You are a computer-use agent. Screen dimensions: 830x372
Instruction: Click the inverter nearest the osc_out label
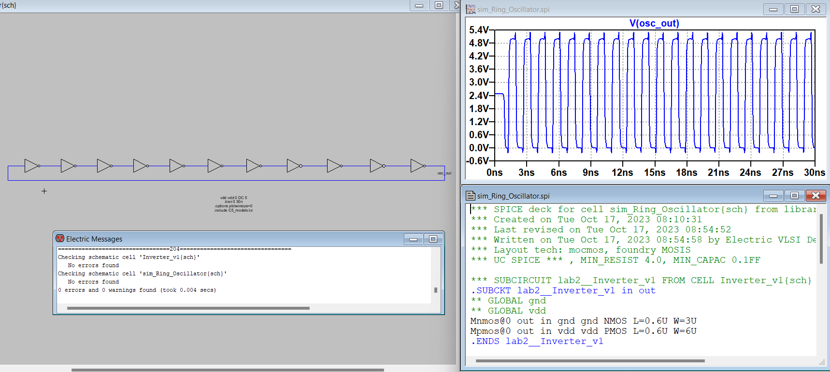(418, 166)
